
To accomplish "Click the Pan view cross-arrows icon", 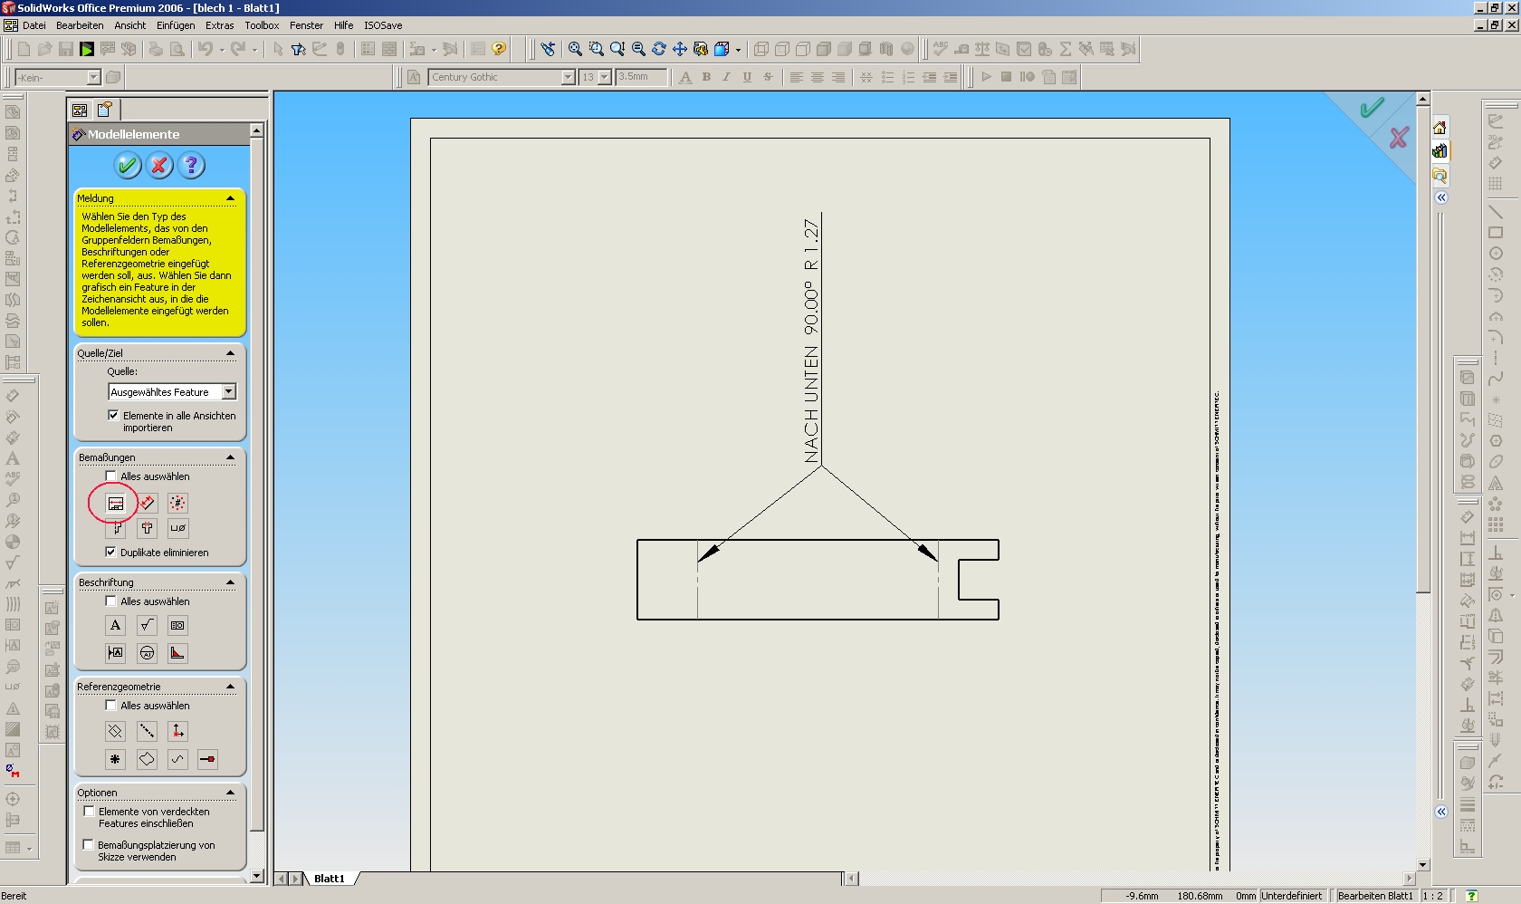I will (x=679, y=49).
